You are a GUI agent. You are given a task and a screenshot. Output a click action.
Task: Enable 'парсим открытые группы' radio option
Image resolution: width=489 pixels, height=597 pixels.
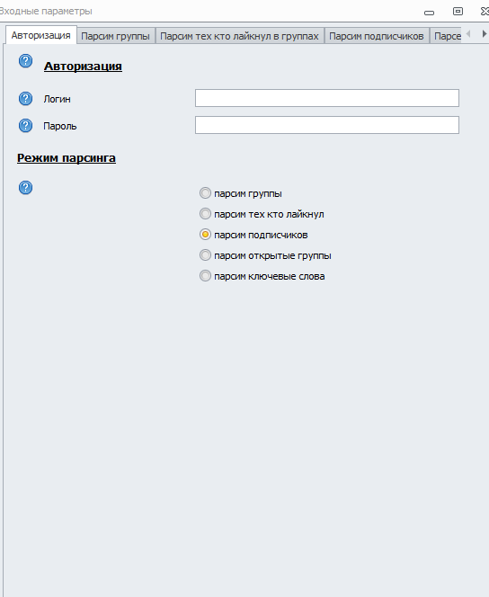205,255
